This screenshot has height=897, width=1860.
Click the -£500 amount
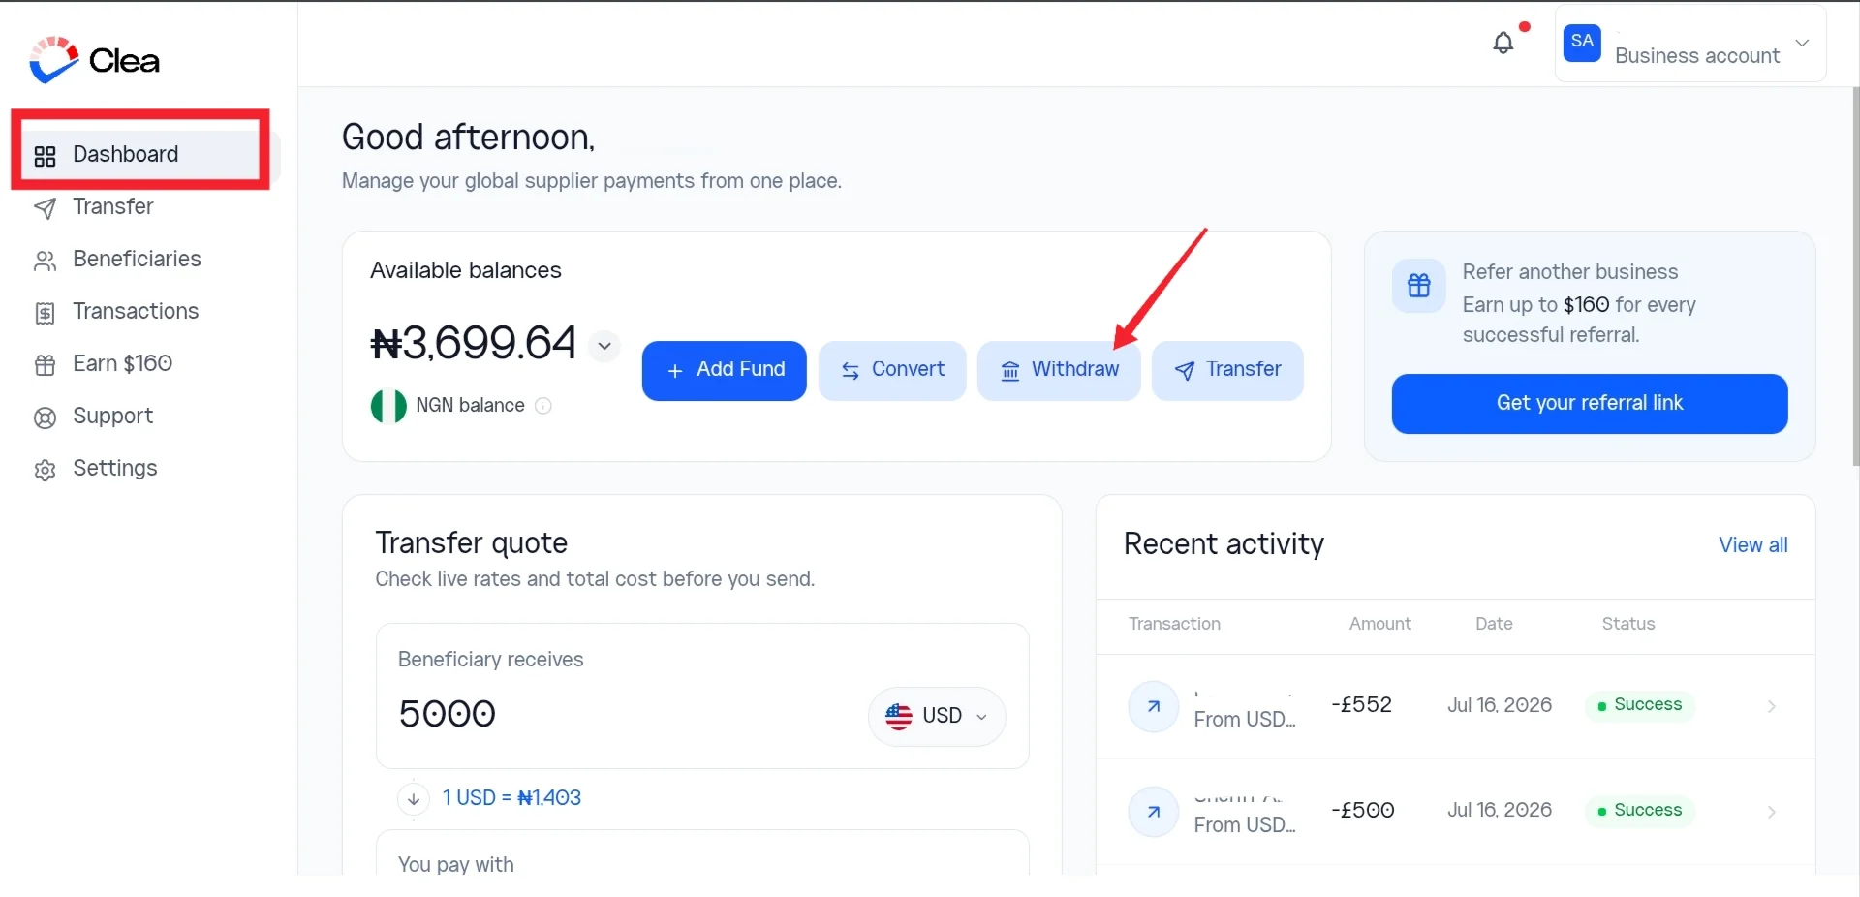[1362, 811]
